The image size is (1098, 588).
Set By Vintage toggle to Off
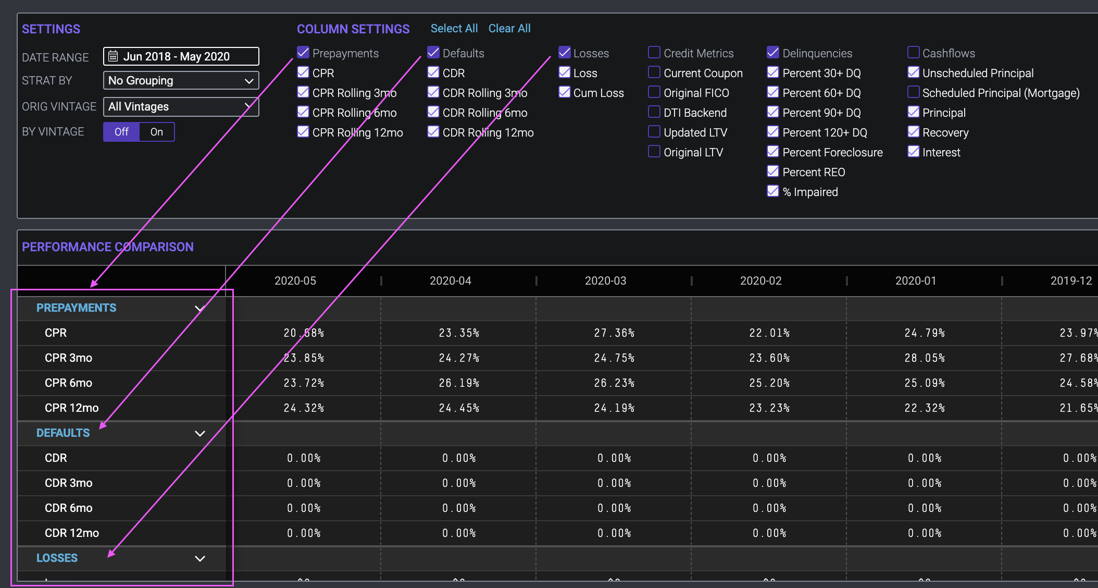(x=121, y=132)
